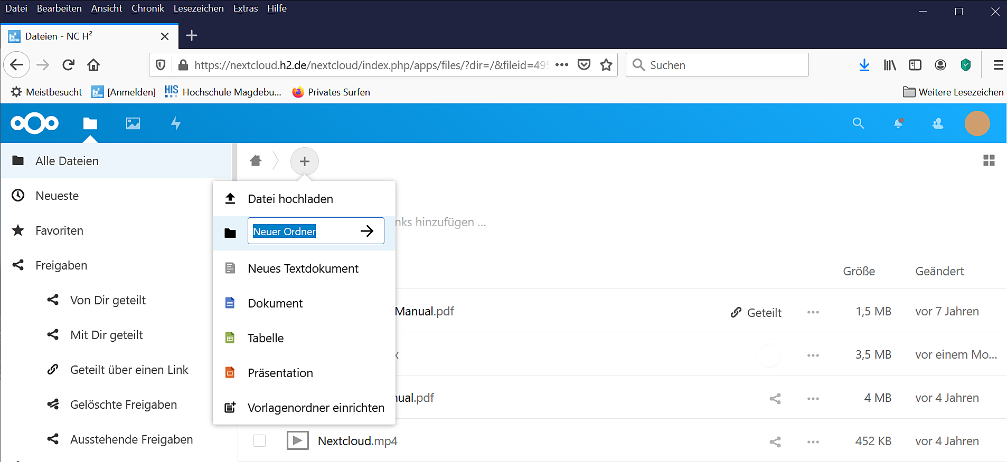This screenshot has width=1007, height=462.
Task: Open actions menu for 1,5 MB file
Action: pyautogui.click(x=813, y=312)
